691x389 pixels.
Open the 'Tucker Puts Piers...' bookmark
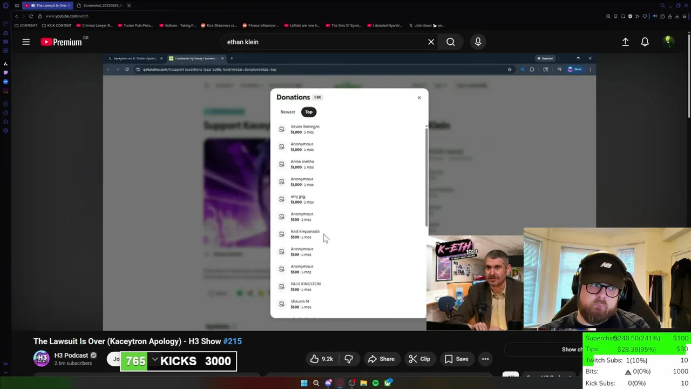tap(135, 25)
